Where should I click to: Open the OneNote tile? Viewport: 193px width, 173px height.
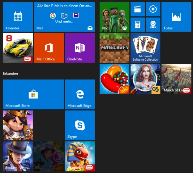point(80,48)
